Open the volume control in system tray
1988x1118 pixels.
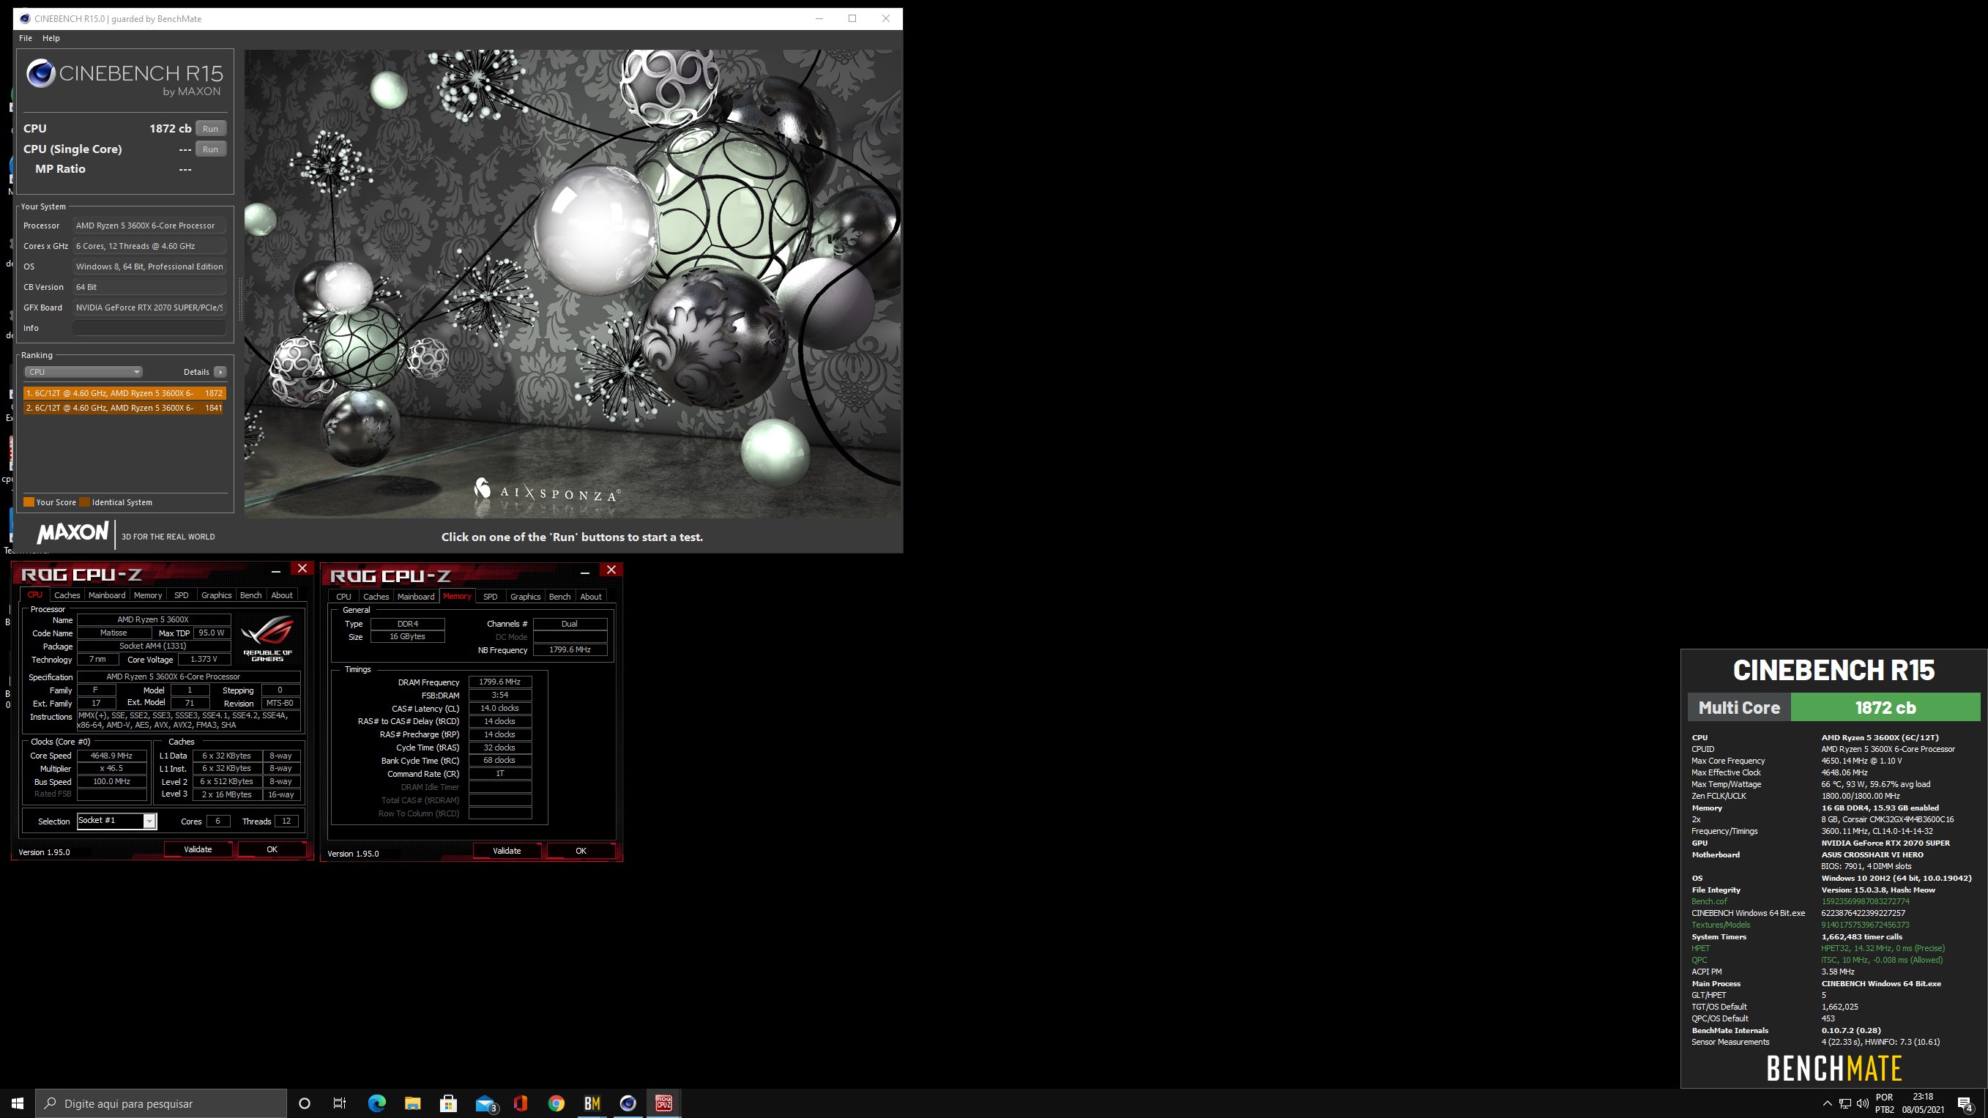[x=1862, y=1103]
